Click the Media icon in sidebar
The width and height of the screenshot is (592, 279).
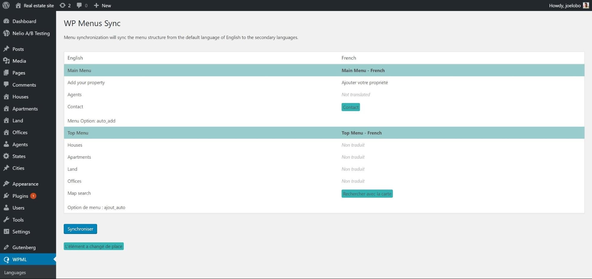(6, 61)
